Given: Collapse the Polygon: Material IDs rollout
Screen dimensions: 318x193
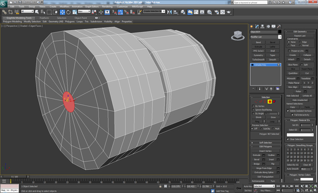Looking at the screenshot, I should [300, 120].
